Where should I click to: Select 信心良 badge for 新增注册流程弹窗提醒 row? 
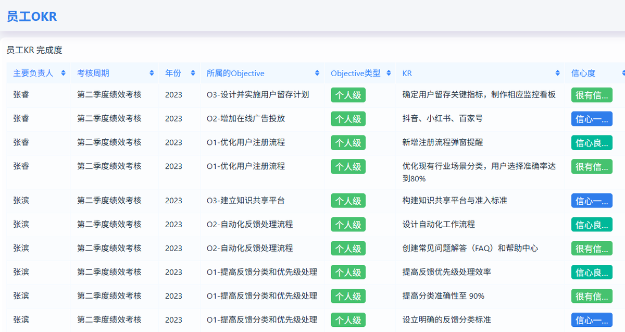click(x=592, y=143)
